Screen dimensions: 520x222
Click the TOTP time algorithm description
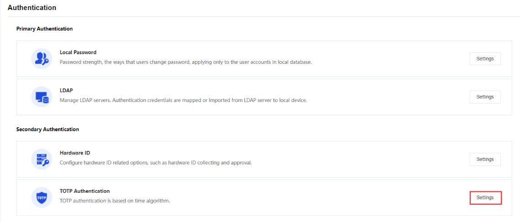pyautogui.click(x=114, y=201)
